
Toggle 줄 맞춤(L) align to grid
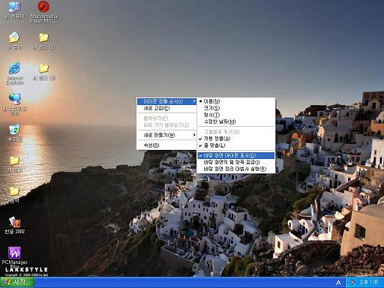point(236,145)
